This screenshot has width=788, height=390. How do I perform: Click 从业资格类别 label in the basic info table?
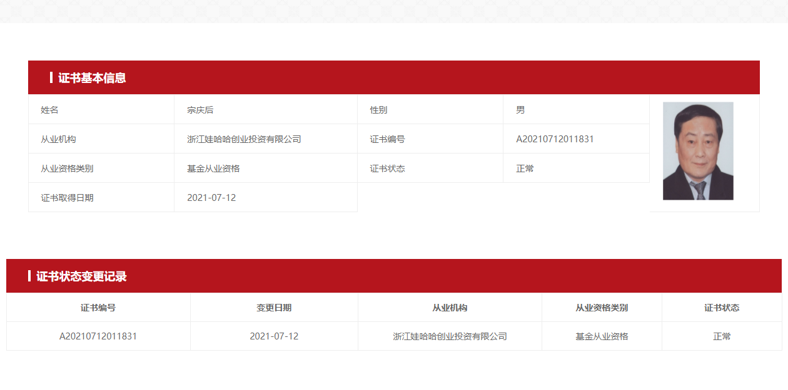[x=67, y=168]
